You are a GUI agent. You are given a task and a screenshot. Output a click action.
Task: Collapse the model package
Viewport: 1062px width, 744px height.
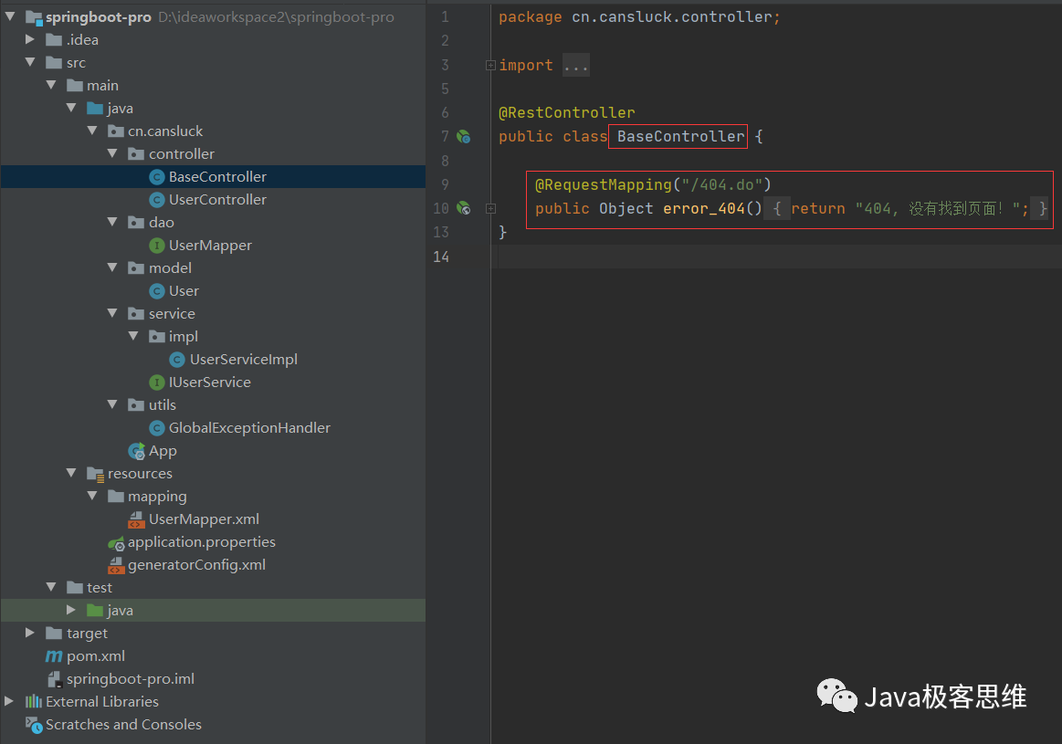point(112,267)
